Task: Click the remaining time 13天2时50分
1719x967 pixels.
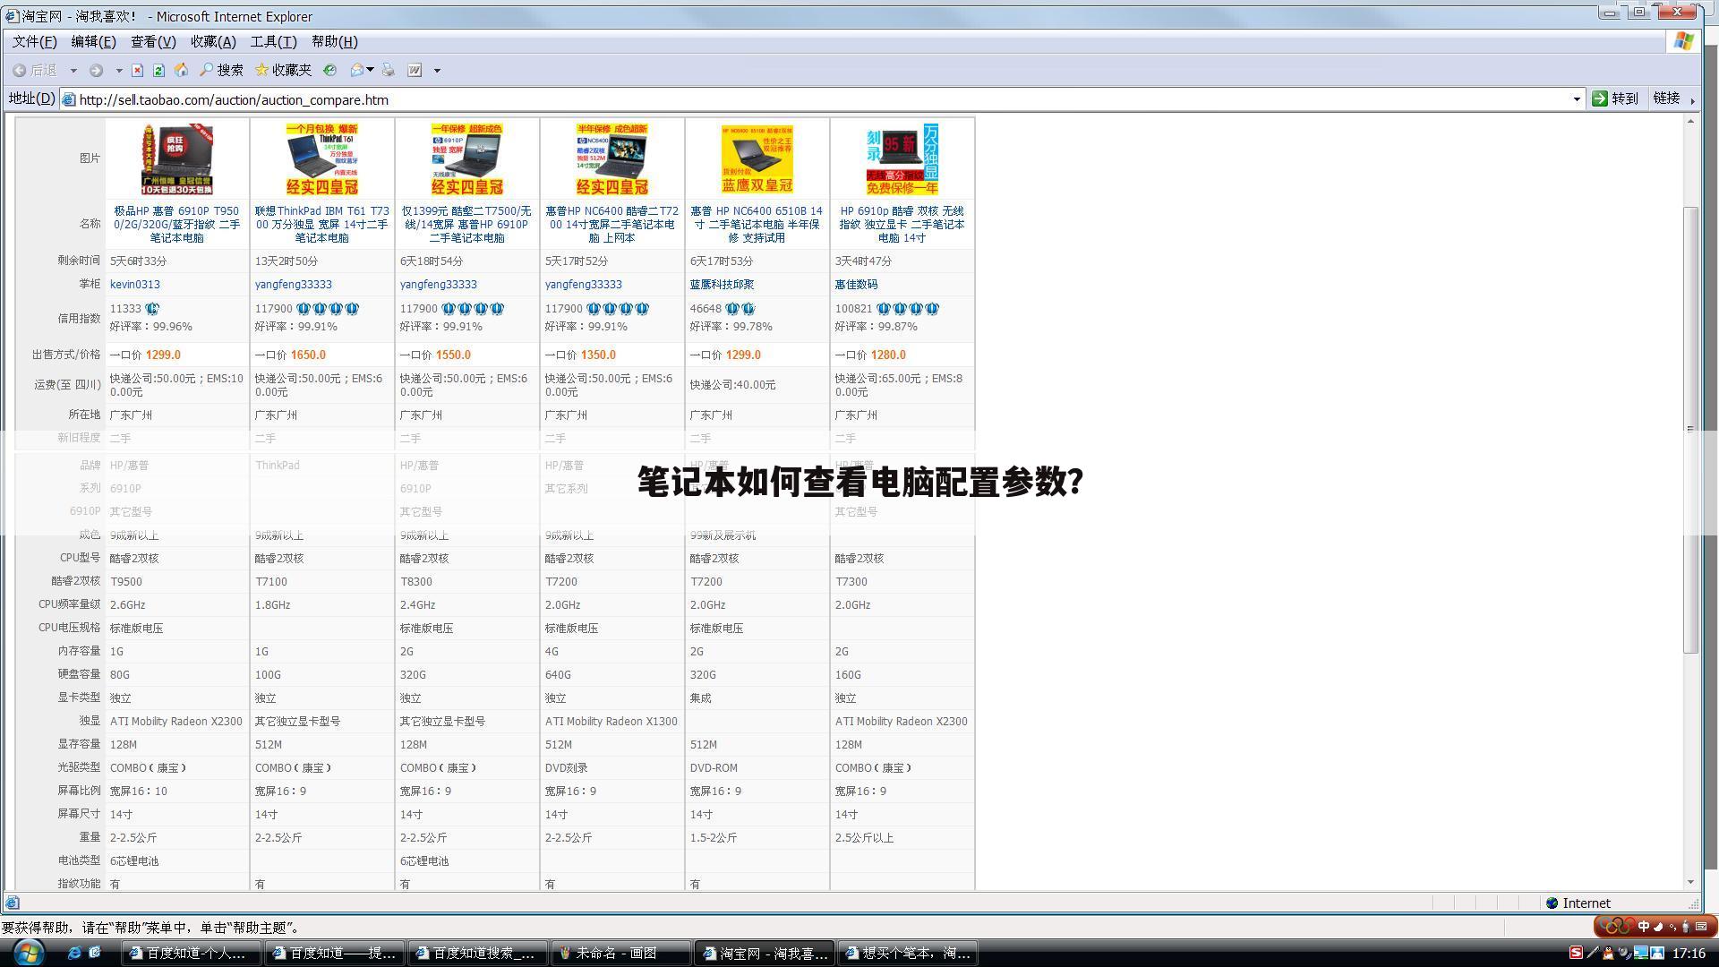Action: pyautogui.click(x=286, y=261)
